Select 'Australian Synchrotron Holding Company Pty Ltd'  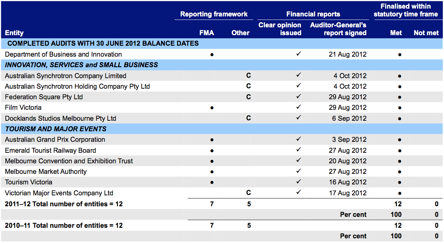coord(77,86)
